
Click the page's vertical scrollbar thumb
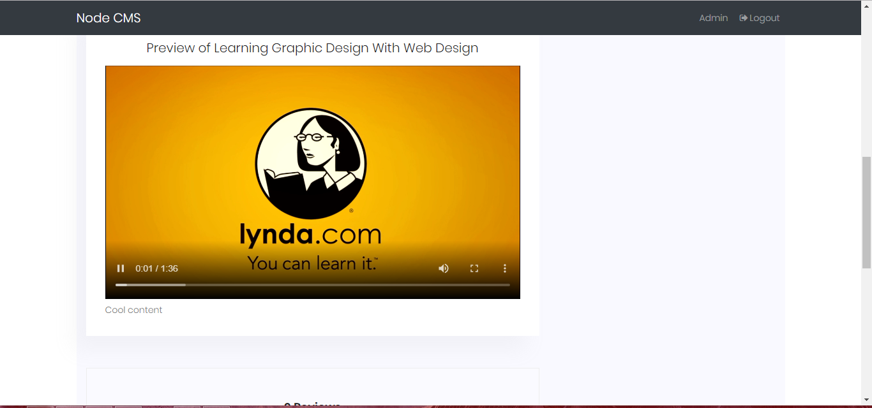[x=866, y=212]
